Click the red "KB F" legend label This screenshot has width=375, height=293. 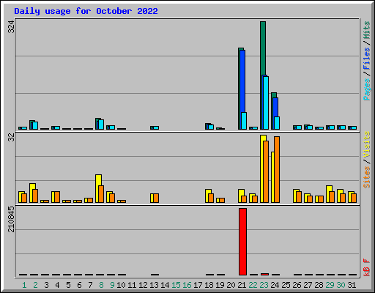coord(367,267)
